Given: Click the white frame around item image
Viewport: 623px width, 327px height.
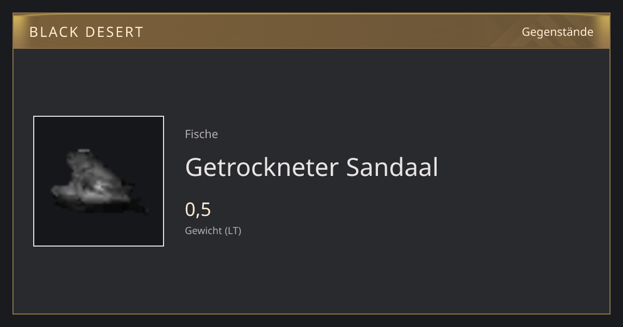Looking at the screenshot, I should point(99,116).
